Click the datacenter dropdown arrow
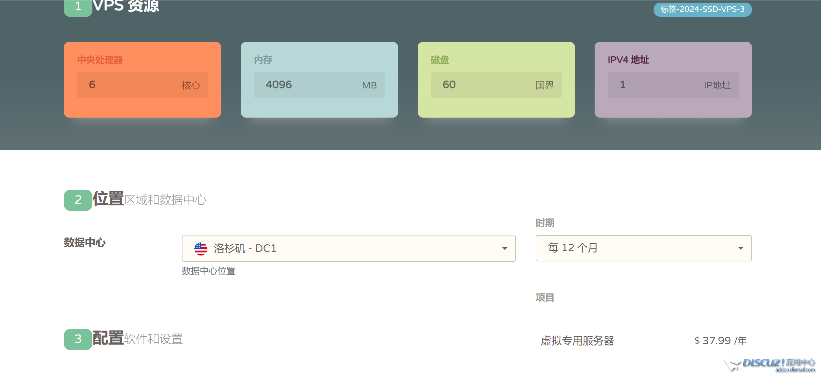 [505, 249]
